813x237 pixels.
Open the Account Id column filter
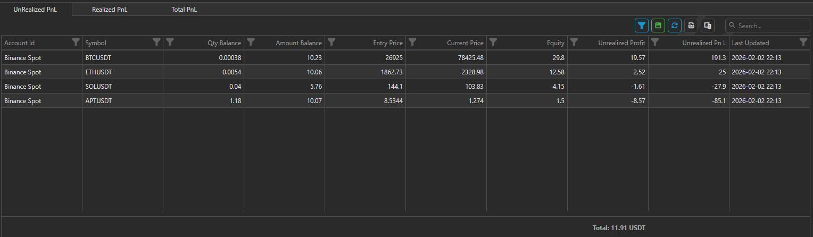(76, 43)
